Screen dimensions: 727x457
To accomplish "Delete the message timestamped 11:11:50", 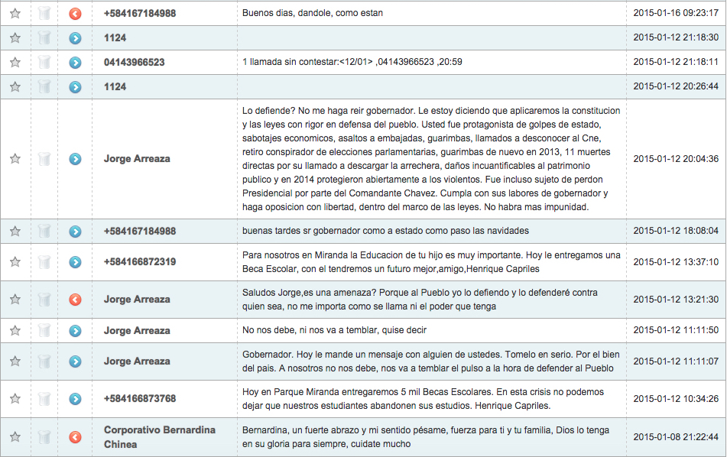I will click(x=44, y=330).
